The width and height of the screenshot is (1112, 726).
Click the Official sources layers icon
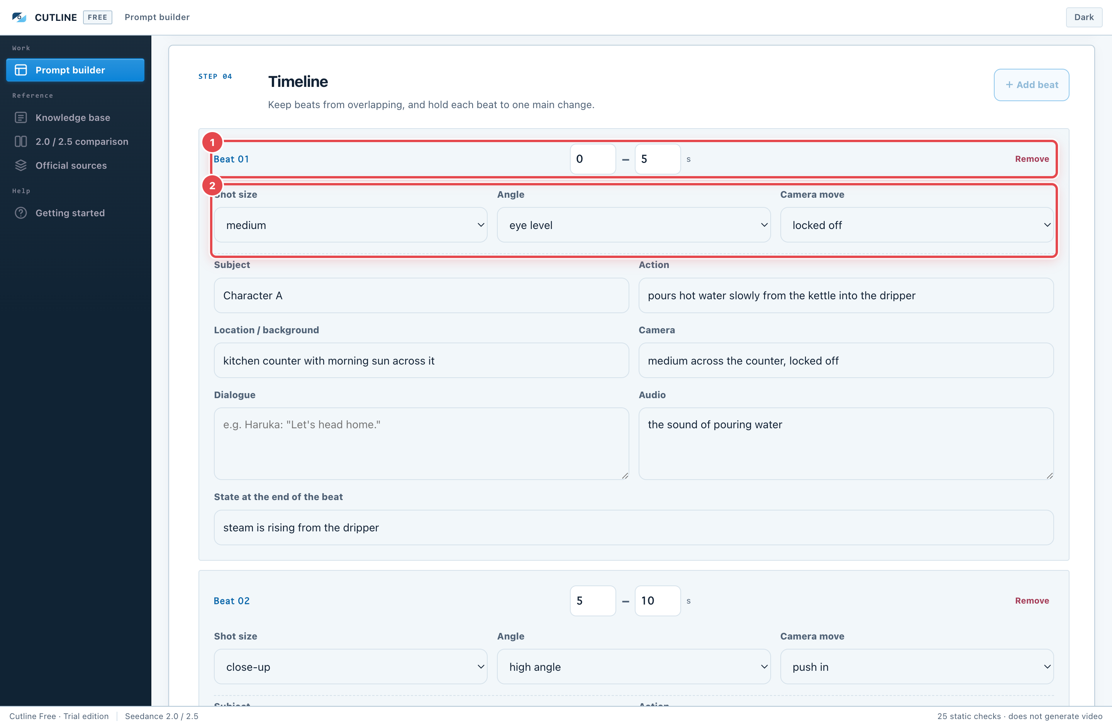(x=20, y=165)
